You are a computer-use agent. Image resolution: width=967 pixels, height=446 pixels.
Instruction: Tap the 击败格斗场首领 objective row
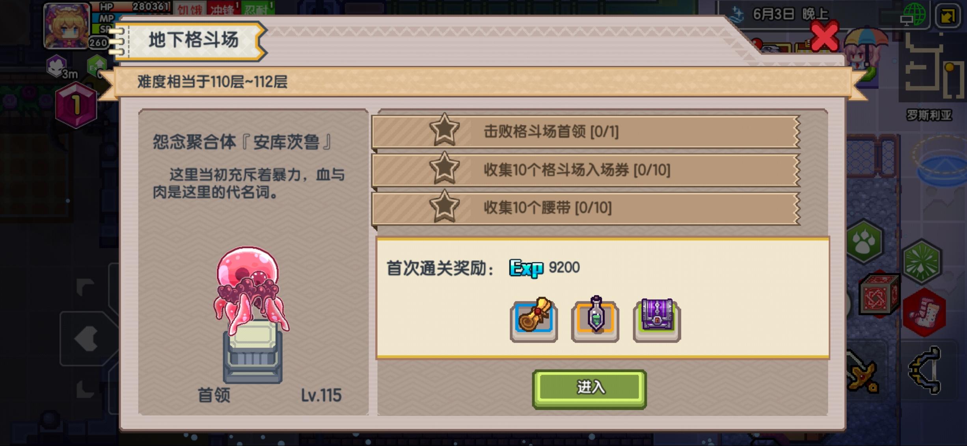click(x=586, y=131)
